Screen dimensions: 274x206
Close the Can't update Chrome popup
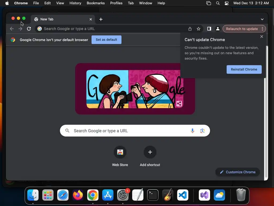pos(261,36)
